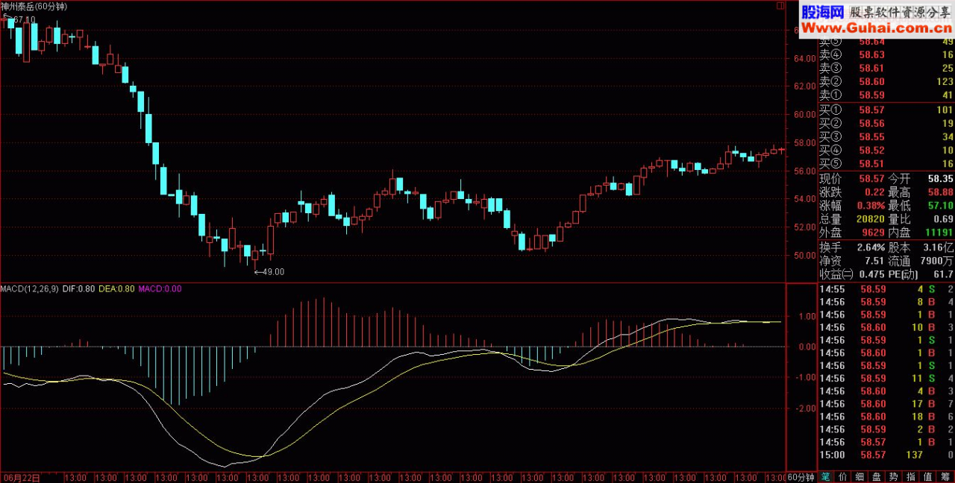The width and height of the screenshot is (955, 483).
Task: Open the 筹 chip distribution tab
Action: point(946,477)
